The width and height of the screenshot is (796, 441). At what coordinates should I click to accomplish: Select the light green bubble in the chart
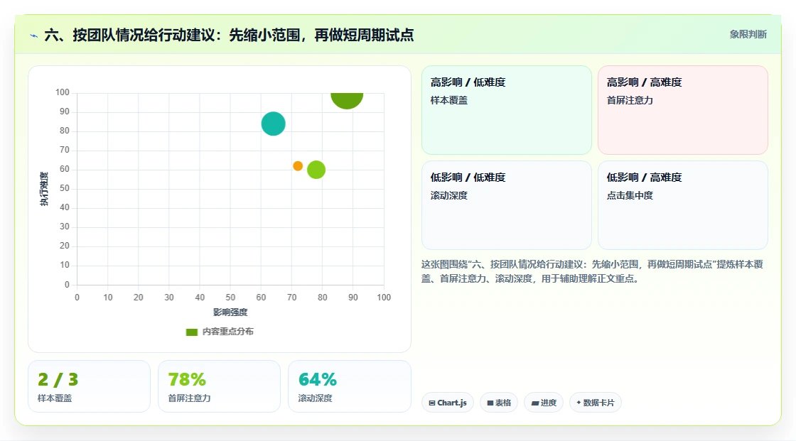[x=316, y=170]
